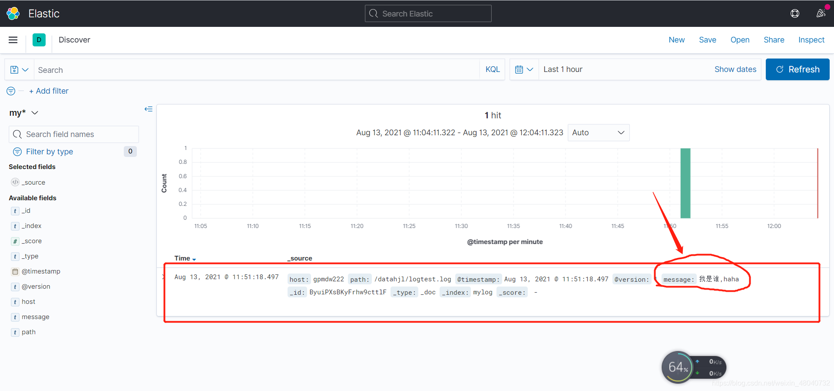Click the Filter by type icon
The image size is (834, 391).
[x=17, y=152]
